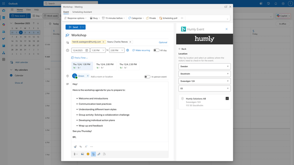Insert picture inline icon in editor toolbar
This screenshot has height=165, width=294.
point(82,154)
